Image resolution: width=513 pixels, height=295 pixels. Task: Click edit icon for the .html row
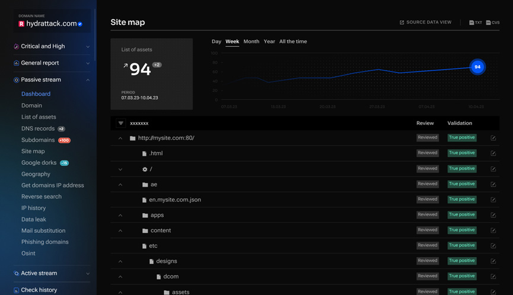click(493, 153)
